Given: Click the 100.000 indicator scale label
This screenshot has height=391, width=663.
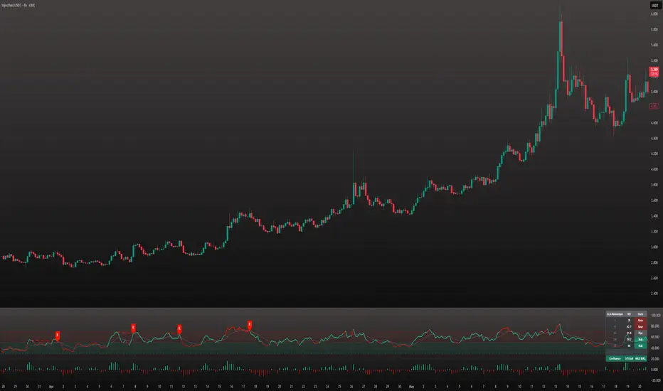Looking at the screenshot, I should pyautogui.click(x=655, y=316).
